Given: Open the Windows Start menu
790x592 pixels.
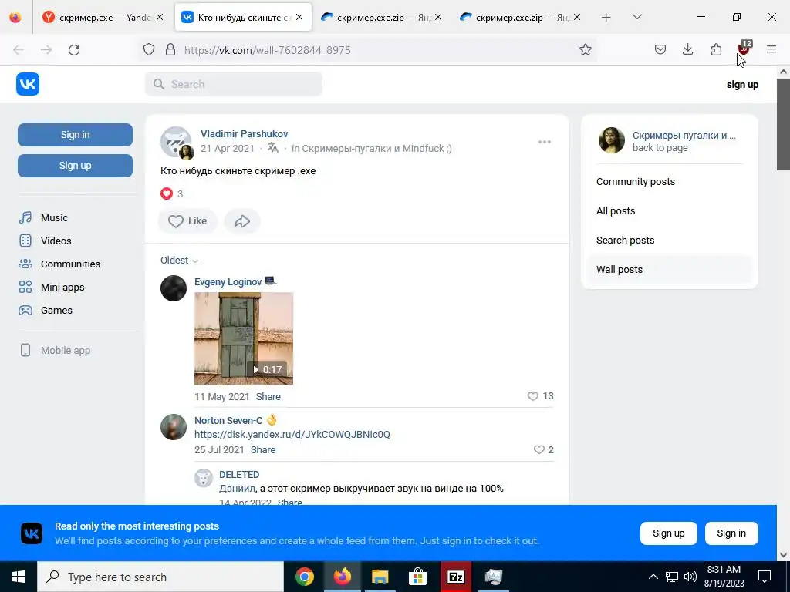Looking at the screenshot, I should coord(19,577).
